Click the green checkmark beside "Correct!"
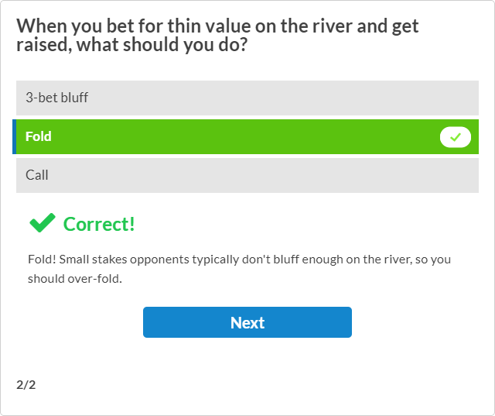 [42, 224]
